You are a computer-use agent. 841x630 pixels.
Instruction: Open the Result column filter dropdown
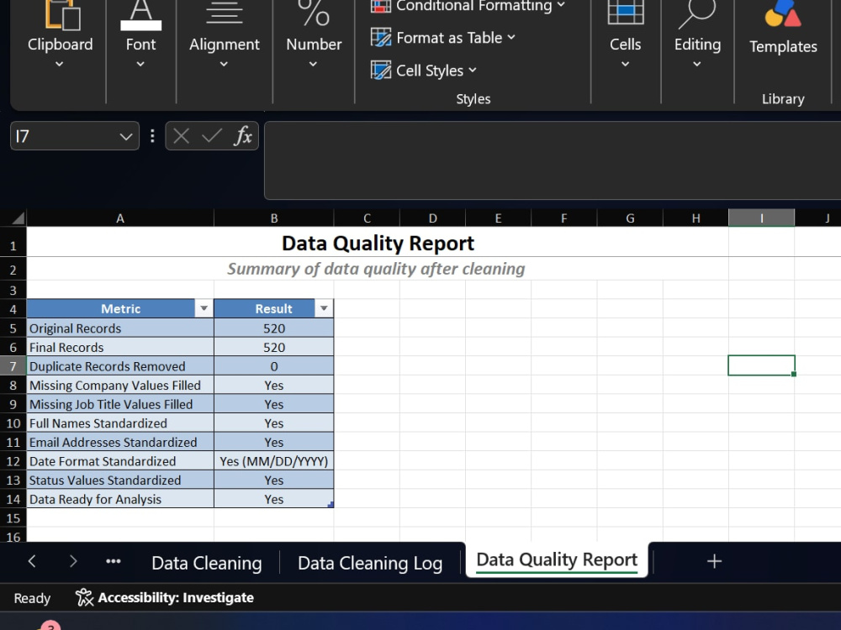pos(324,308)
